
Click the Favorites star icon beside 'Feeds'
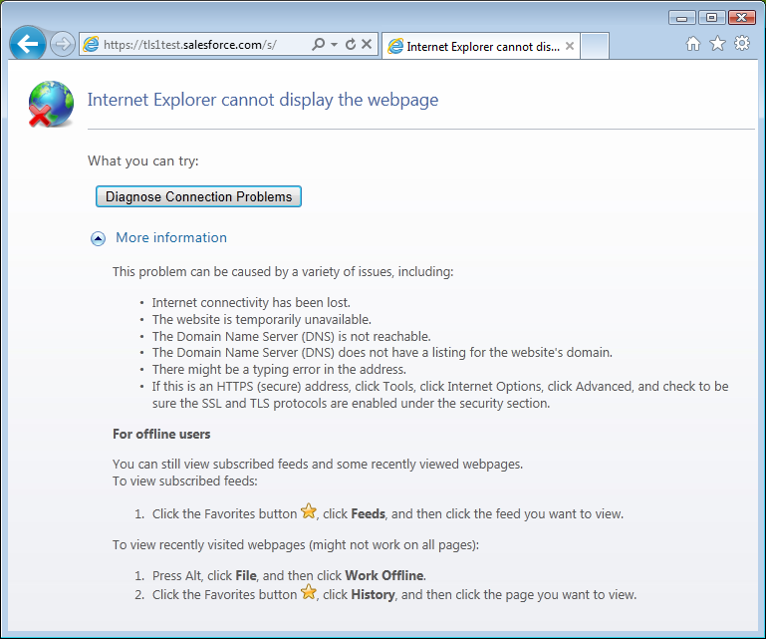(308, 511)
